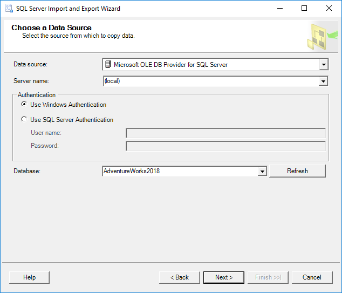Select Use SQL Server Authentication option

point(24,120)
